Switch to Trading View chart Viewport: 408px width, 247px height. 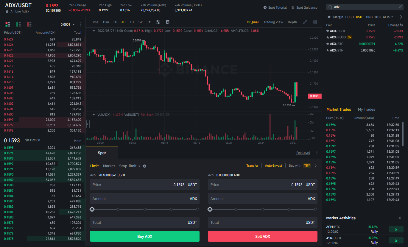coord(273,22)
